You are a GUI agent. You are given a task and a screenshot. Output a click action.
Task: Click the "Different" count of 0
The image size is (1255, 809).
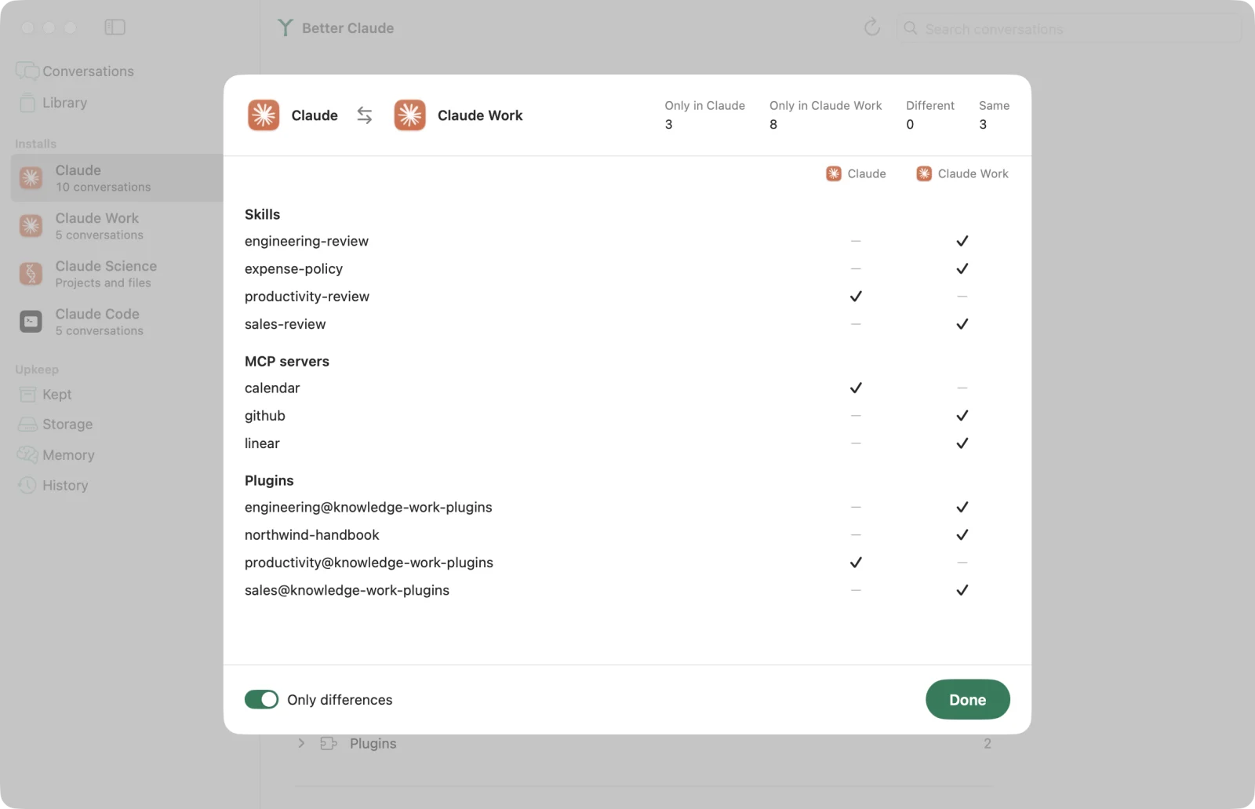tap(910, 125)
